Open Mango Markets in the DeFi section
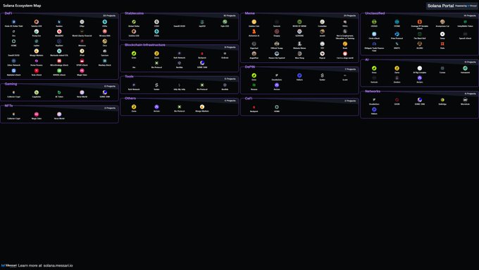479x270 pixels. tap(37, 51)
